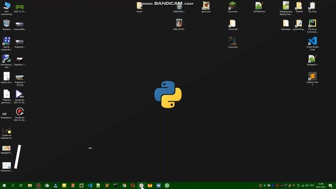Select the vipiska_lice document icon
Image resolution: width=336 pixels, height=189 pixels.
(x=6, y=78)
